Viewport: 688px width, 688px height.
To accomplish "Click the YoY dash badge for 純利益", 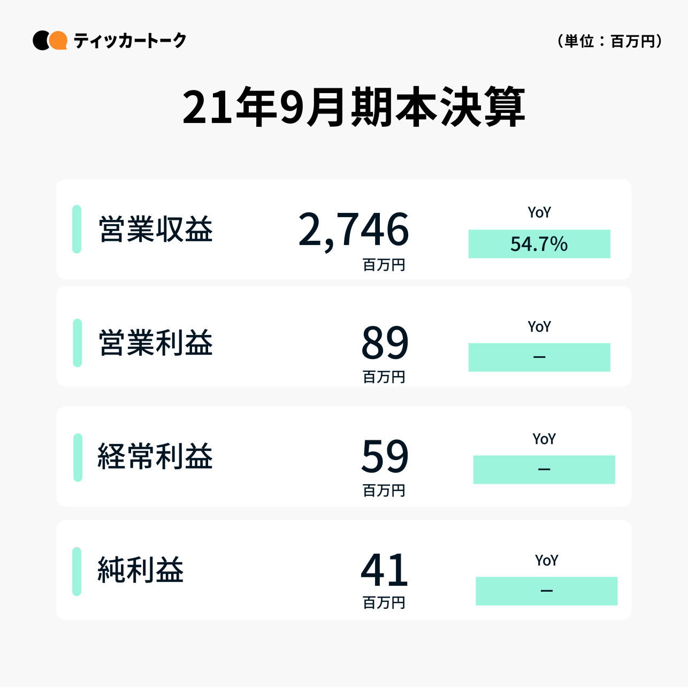I will [x=546, y=591].
